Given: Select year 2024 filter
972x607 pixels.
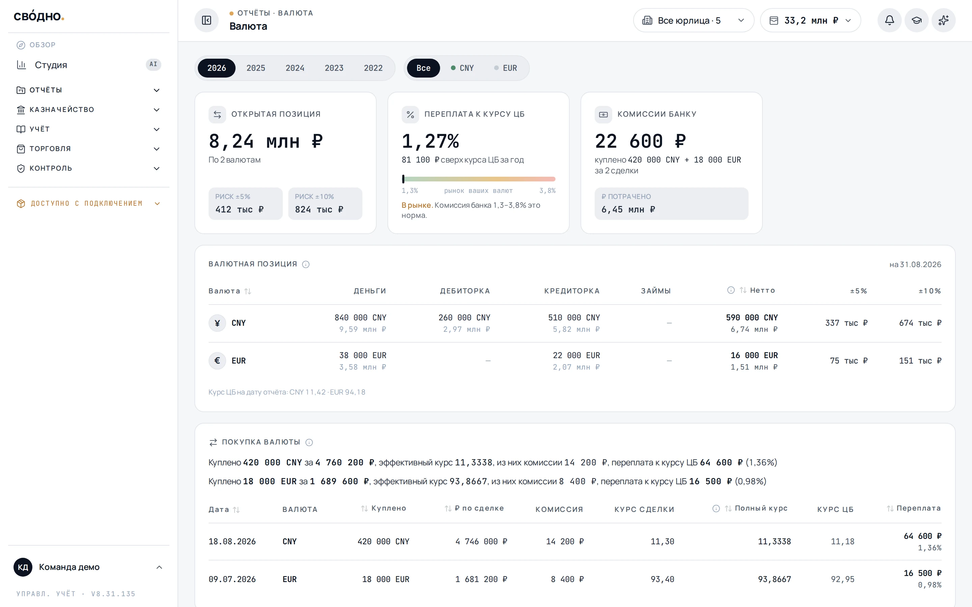Looking at the screenshot, I should (x=295, y=68).
